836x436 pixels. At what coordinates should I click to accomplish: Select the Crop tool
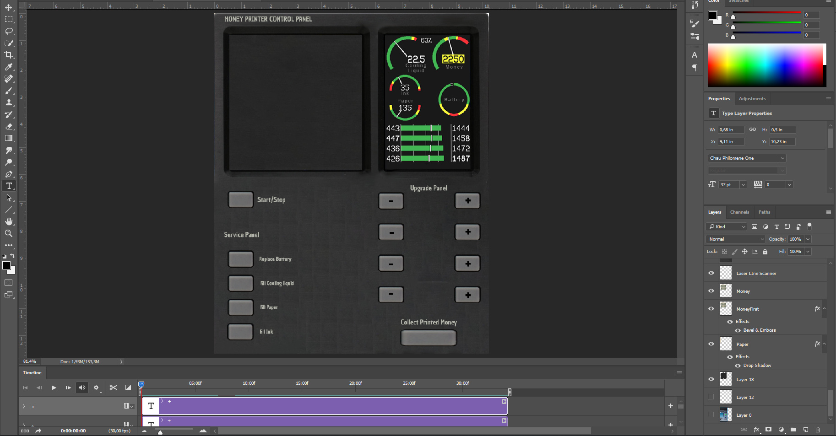point(9,55)
